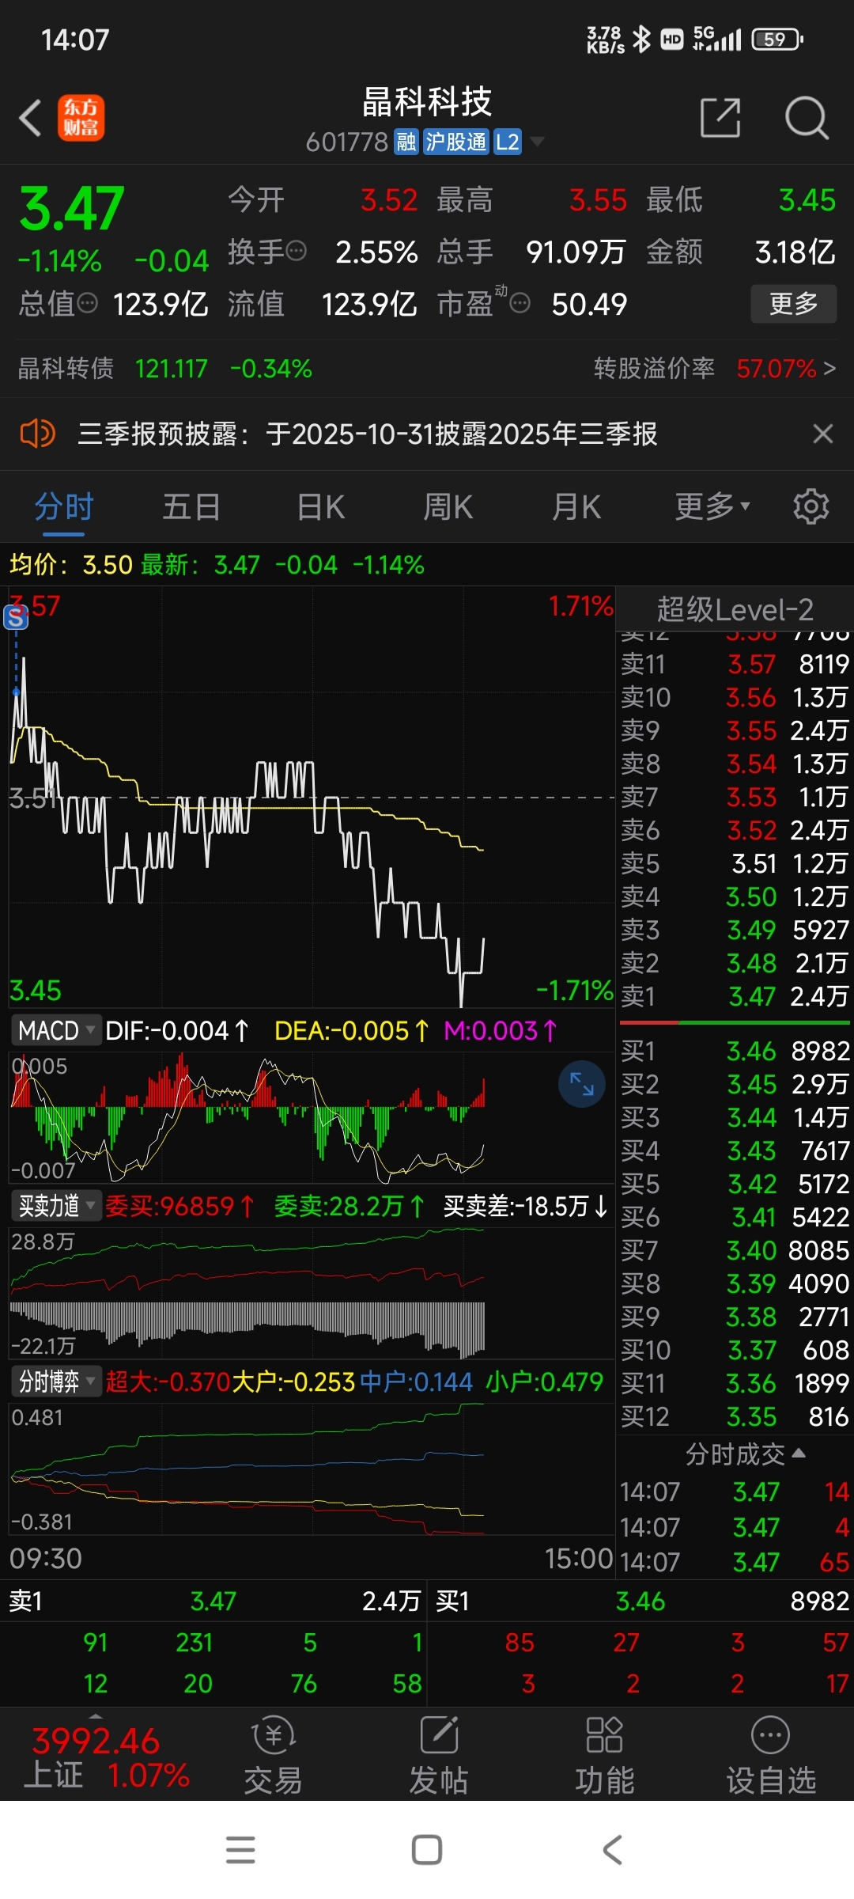Open MACD indicator dropdown
This screenshot has width=854, height=1899.
coord(56,1030)
